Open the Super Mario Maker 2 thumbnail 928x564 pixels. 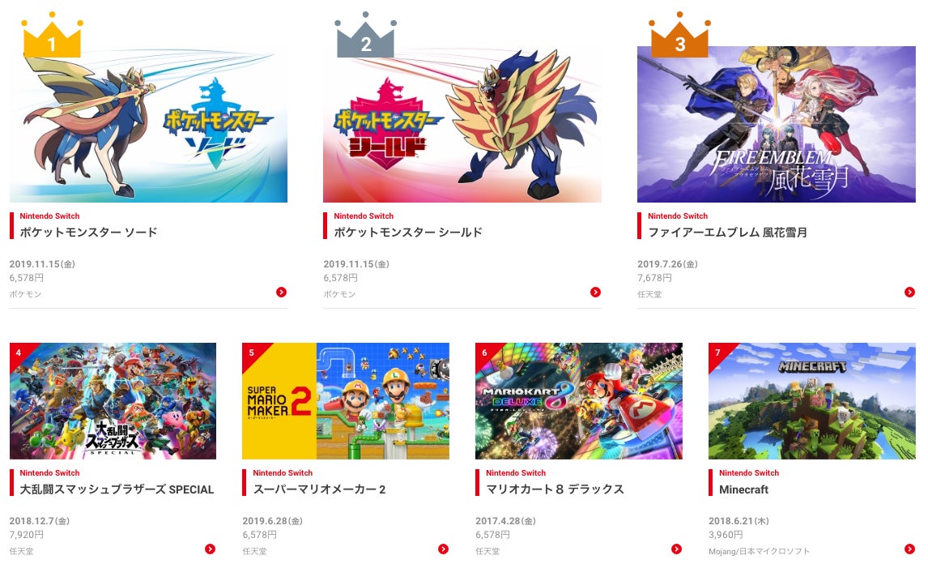click(346, 401)
